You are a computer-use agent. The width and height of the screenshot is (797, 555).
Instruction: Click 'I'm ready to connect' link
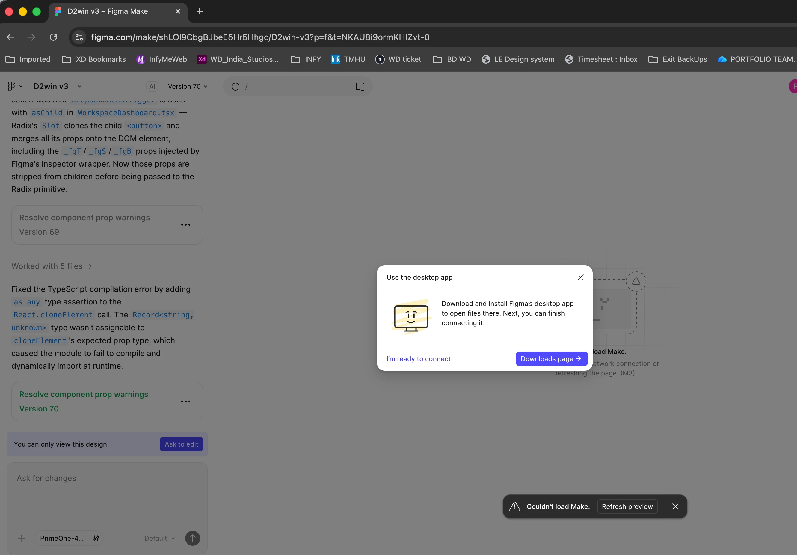(x=418, y=358)
